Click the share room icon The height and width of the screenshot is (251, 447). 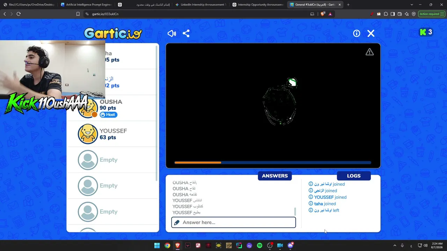click(186, 33)
